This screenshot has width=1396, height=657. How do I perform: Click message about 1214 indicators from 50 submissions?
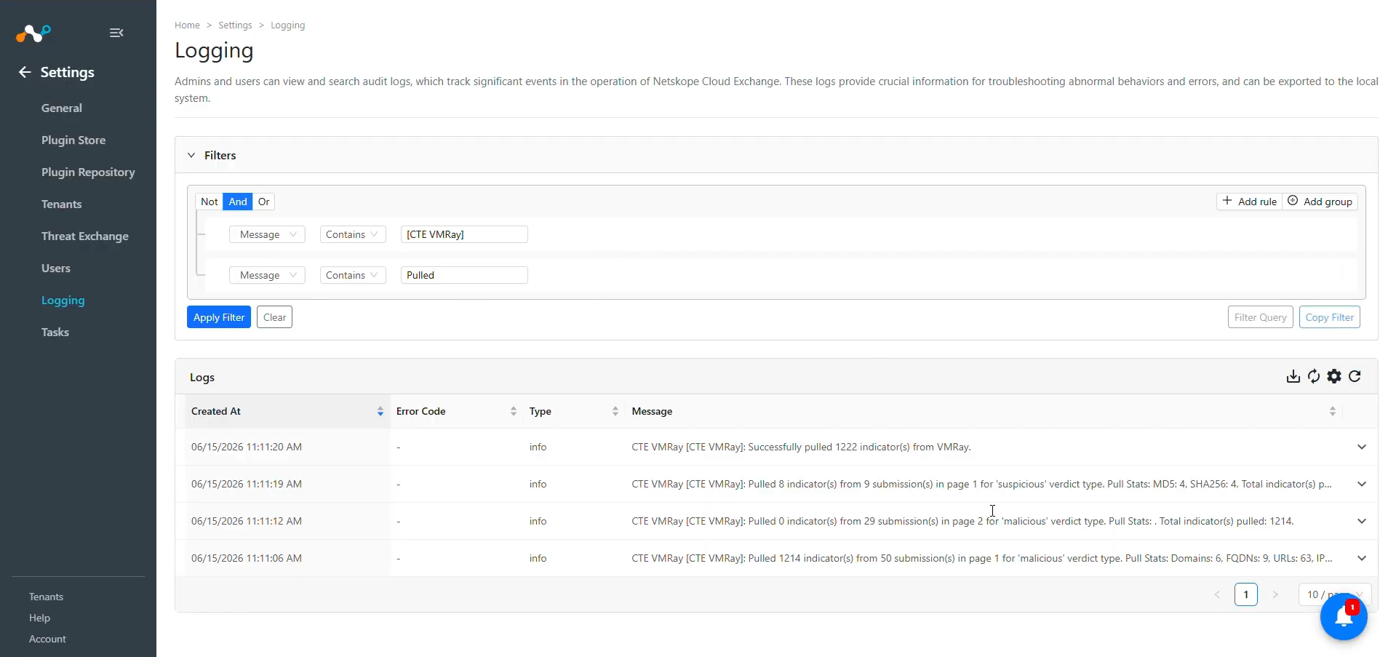(x=982, y=558)
